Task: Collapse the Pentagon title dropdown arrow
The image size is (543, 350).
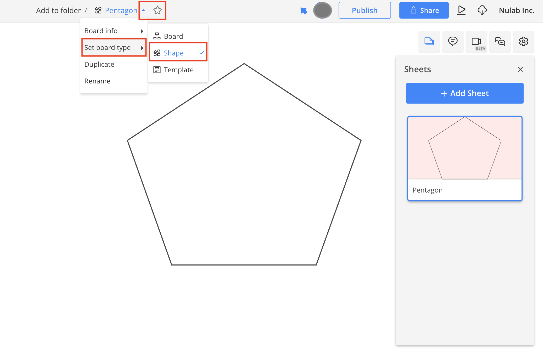Action: point(143,10)
